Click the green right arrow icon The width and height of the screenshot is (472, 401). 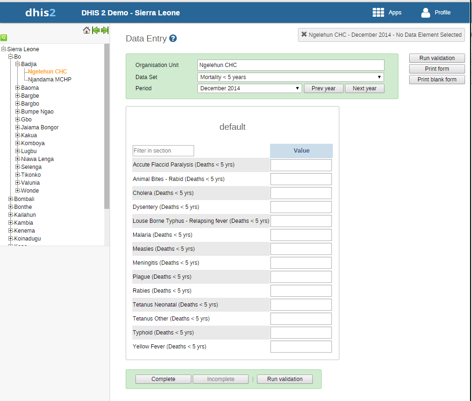105,30
